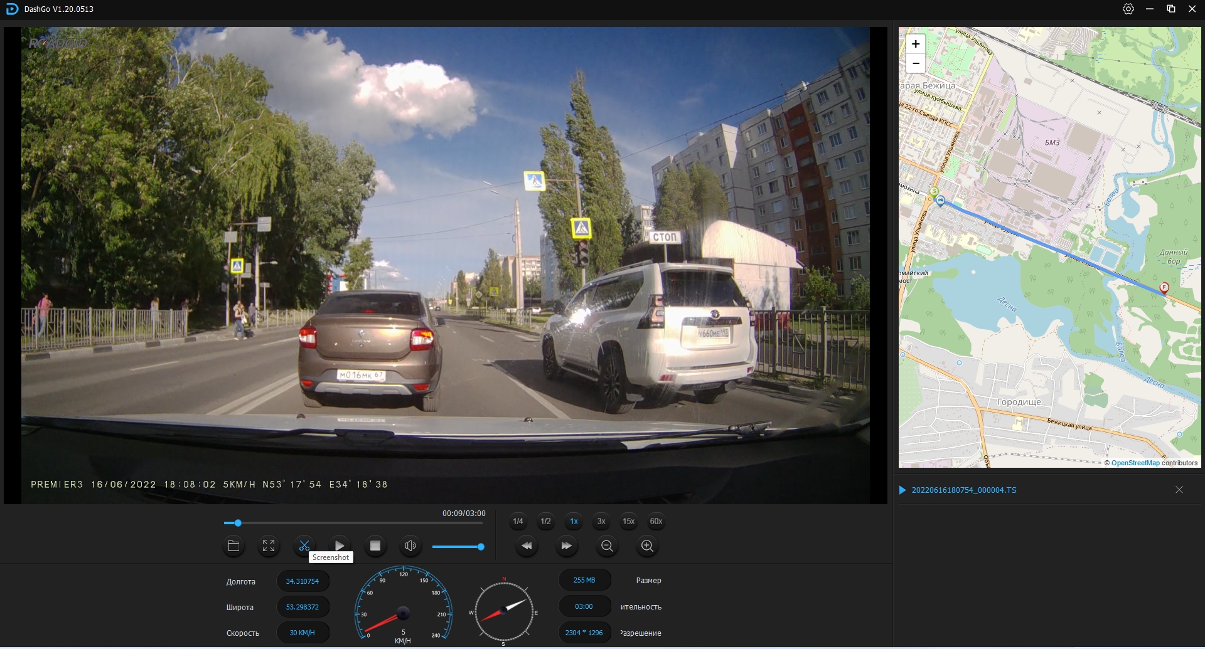
Task: Open OpenStreetMap attribution link
Action: [1135, 463]
